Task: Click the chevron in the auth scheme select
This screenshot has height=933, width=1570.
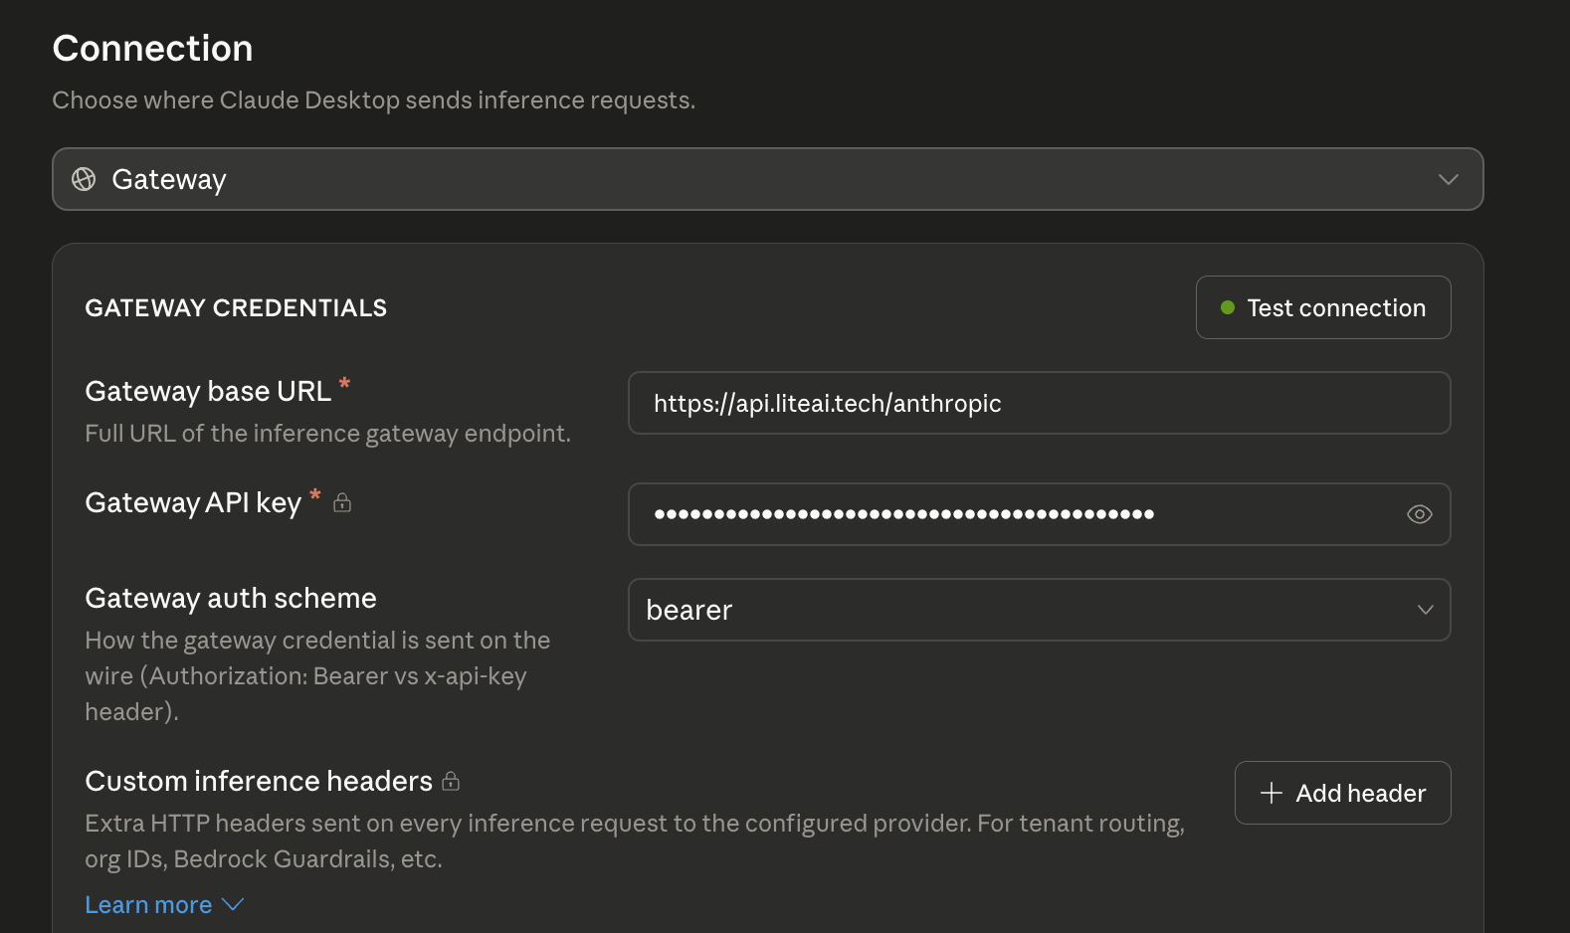Action: click(1426, 610)
